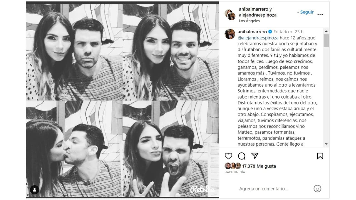View the 17.378 Me gusta likes list
Viewport: 356px width, 200px height.
tap(259, 166)
